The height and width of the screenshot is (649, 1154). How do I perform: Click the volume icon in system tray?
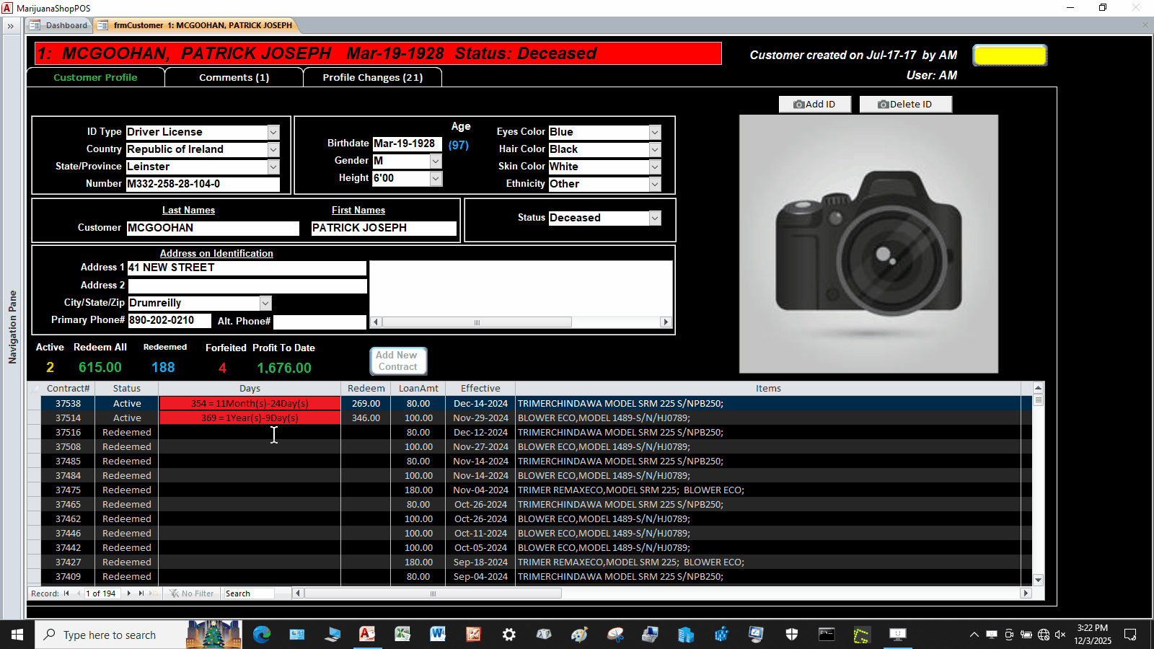[x=1060, y=635]
